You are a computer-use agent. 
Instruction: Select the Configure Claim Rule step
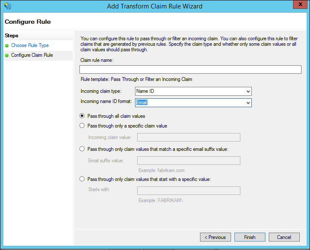32,55
